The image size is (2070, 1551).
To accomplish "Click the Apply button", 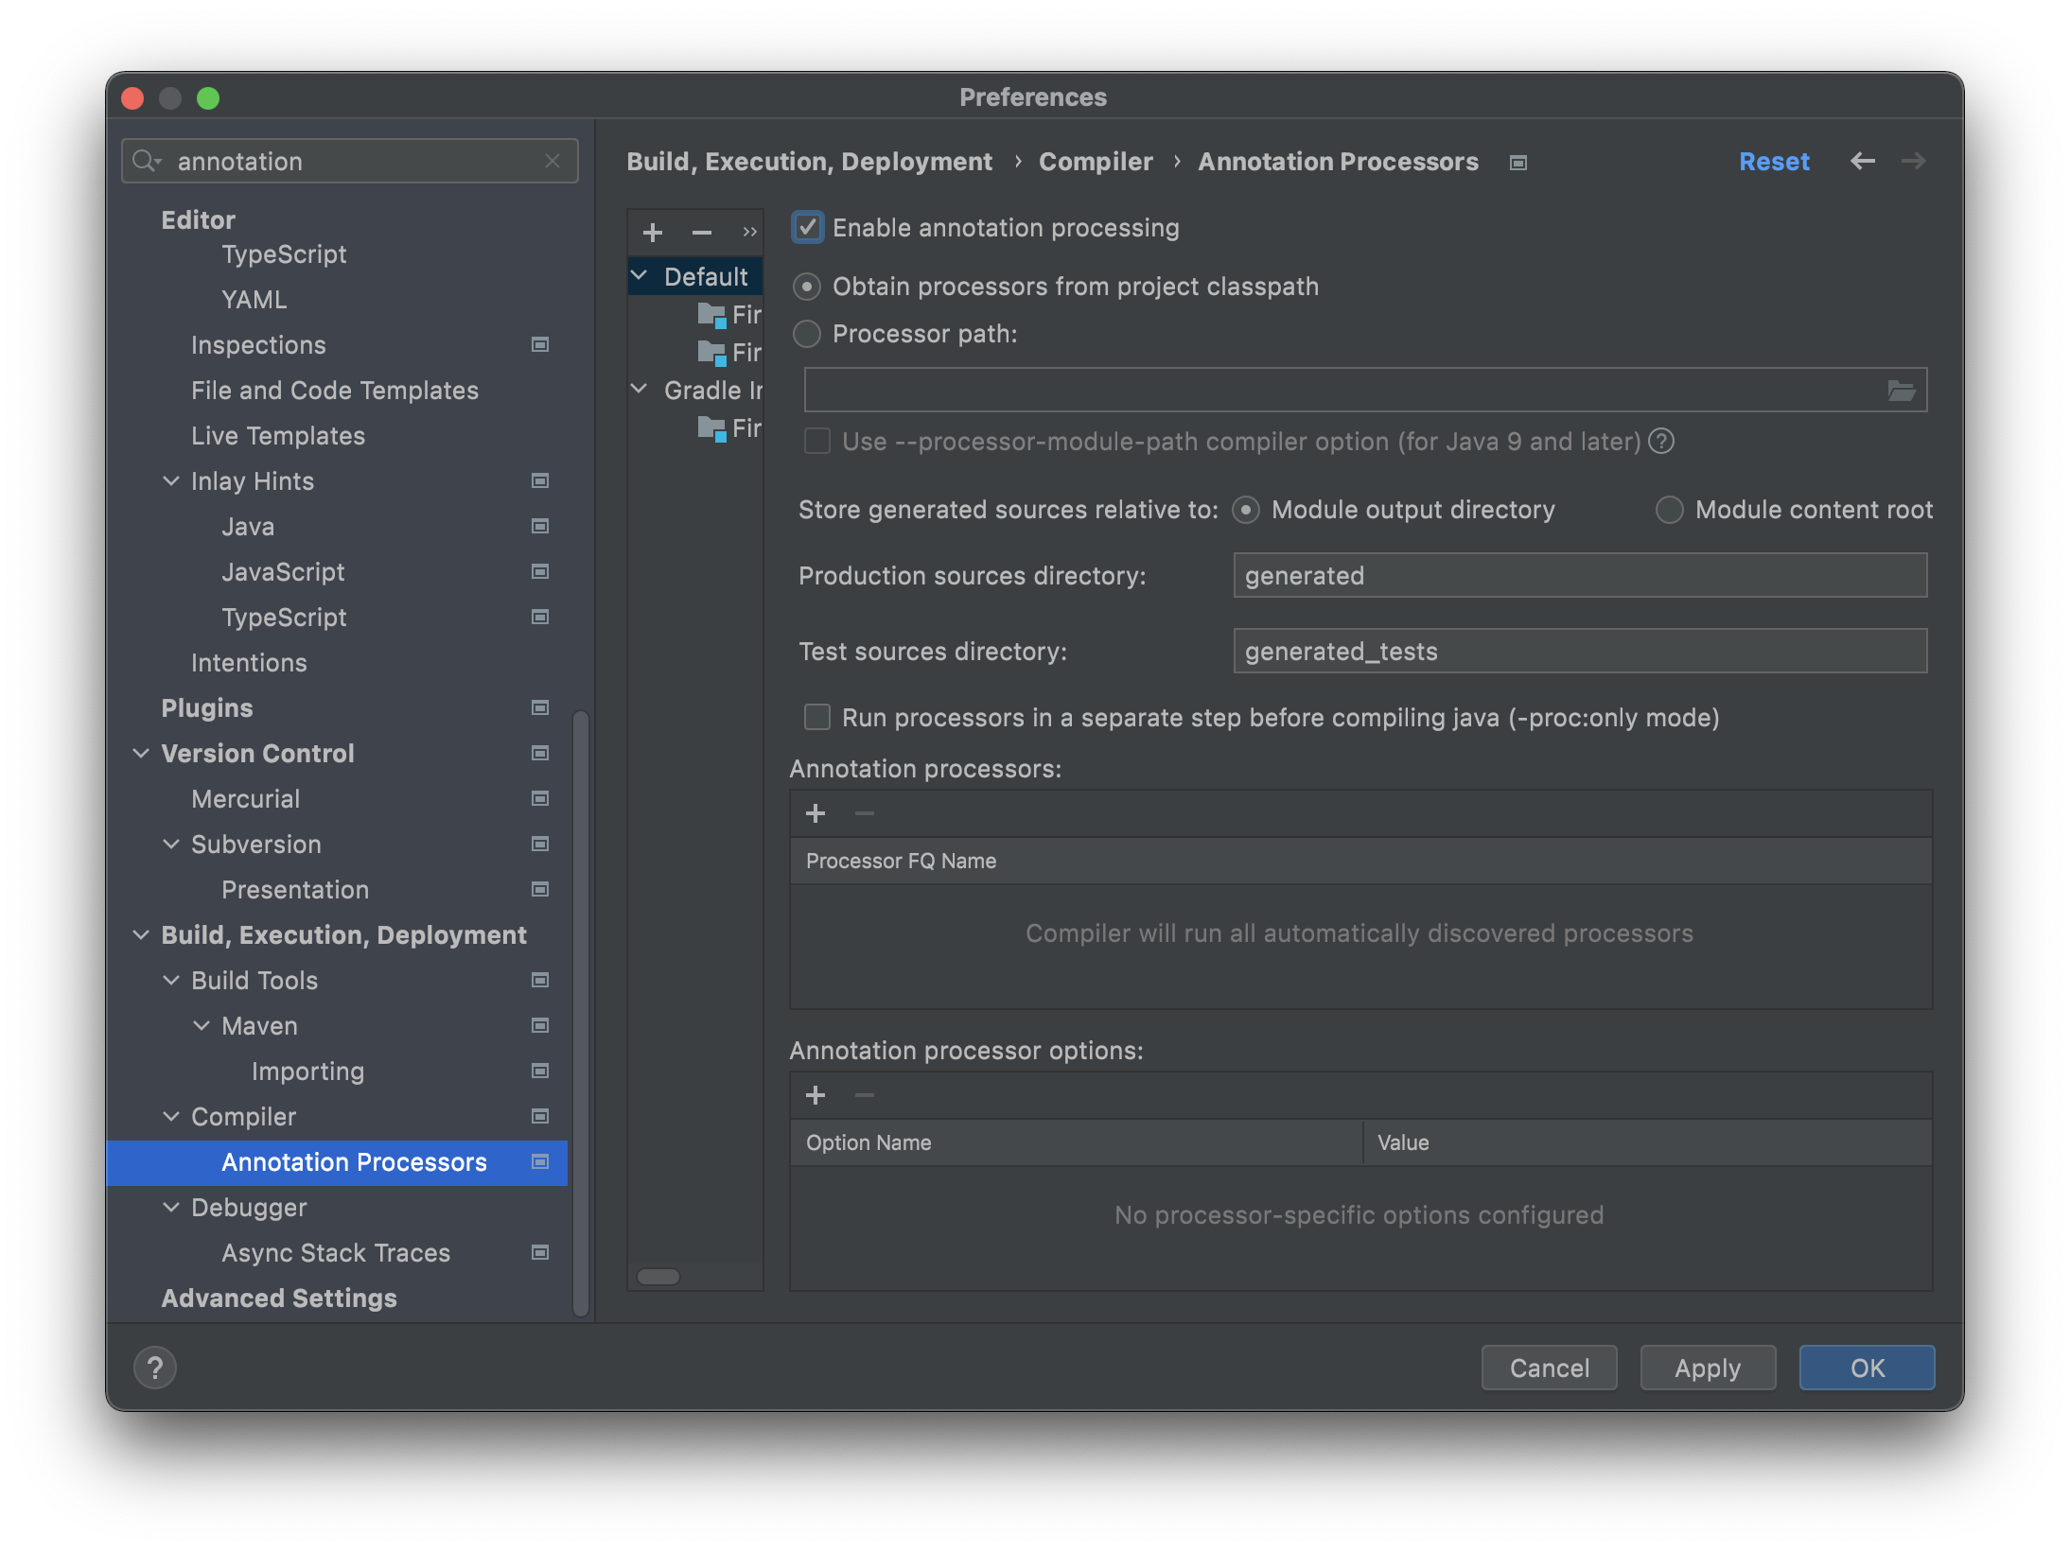I will [1707, 1368].
